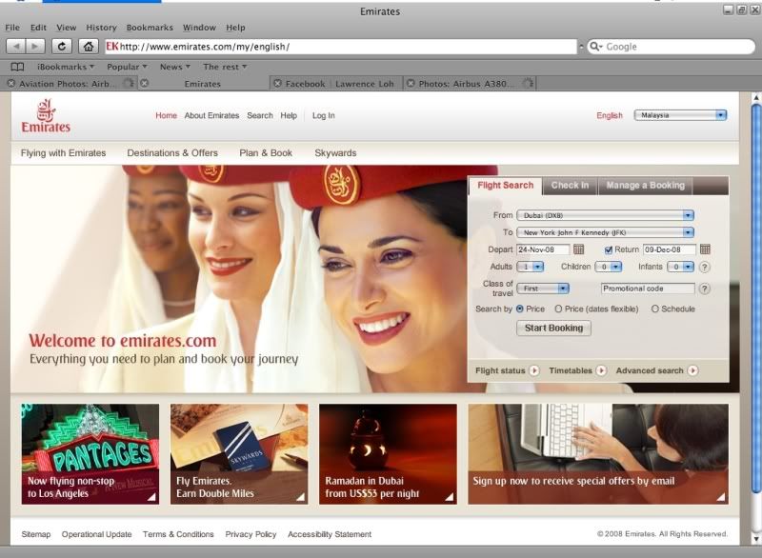Open the bookmarks book icon

pyautogui.click(x=17, y=67)
